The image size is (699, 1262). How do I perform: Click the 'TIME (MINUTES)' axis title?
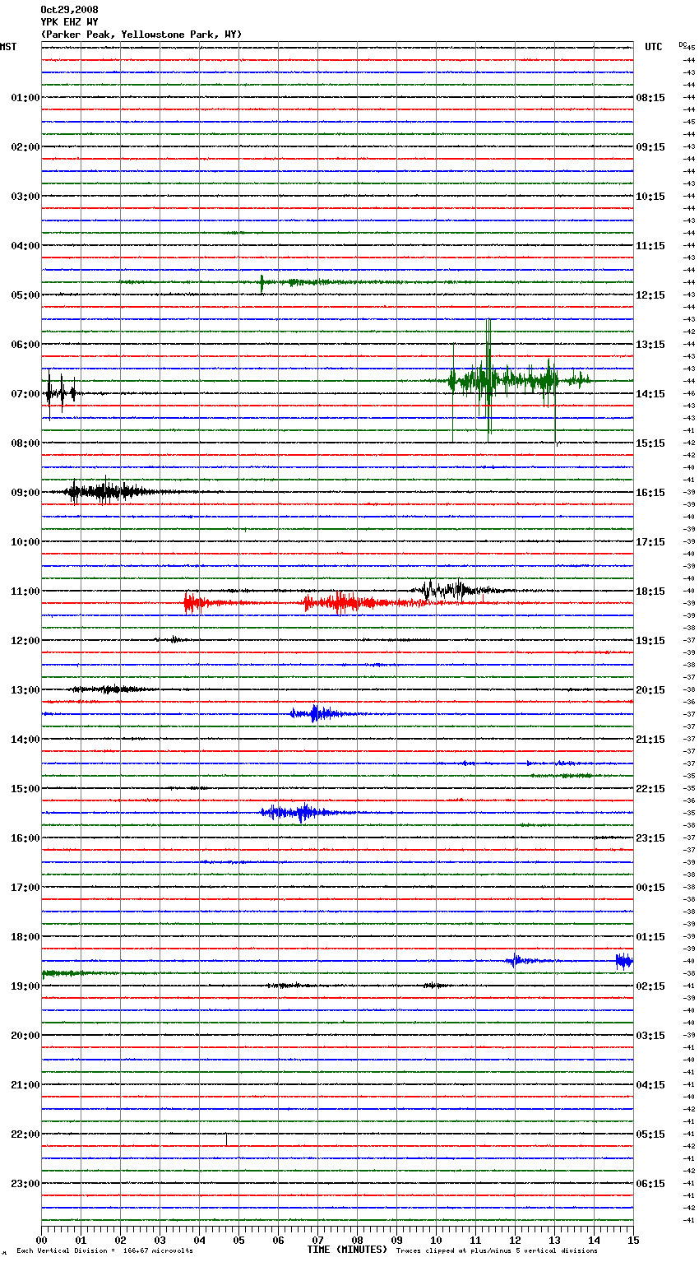[347, 1250]
